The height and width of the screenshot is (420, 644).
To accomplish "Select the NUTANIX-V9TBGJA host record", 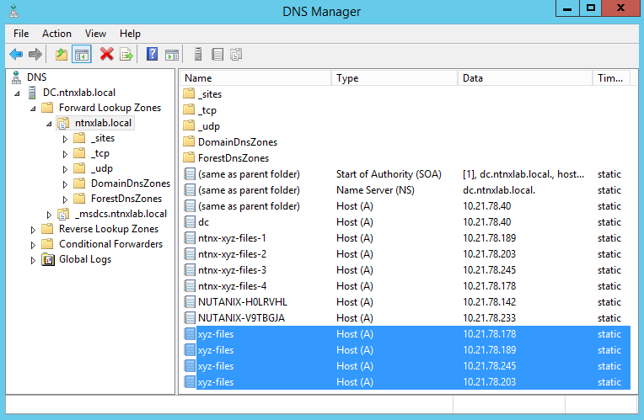I will 406,318.
